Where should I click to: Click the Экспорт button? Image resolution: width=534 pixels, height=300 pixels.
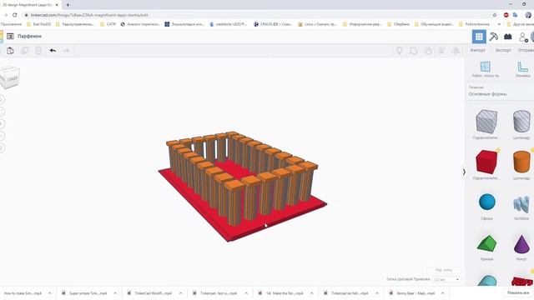(503, 50)
